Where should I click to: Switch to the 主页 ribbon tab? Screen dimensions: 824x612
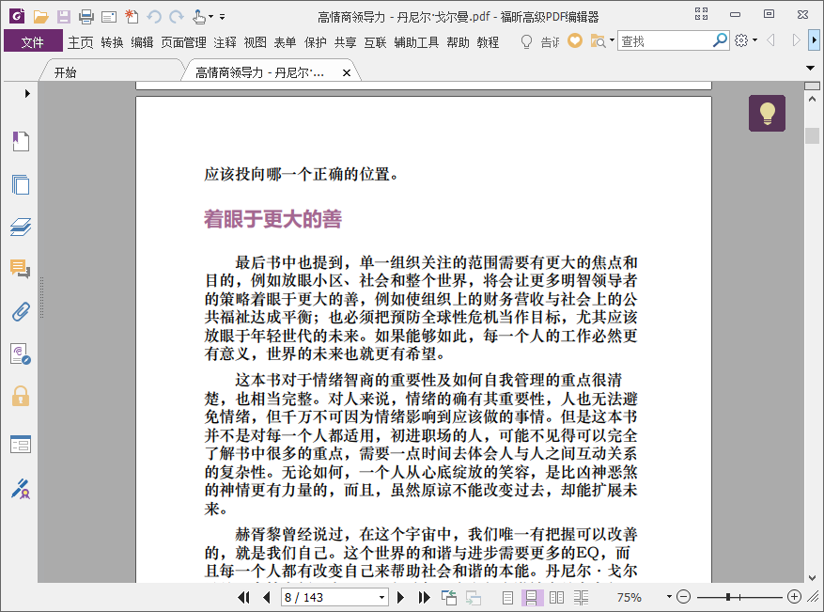pyautogui.click(x=81, y=42)
